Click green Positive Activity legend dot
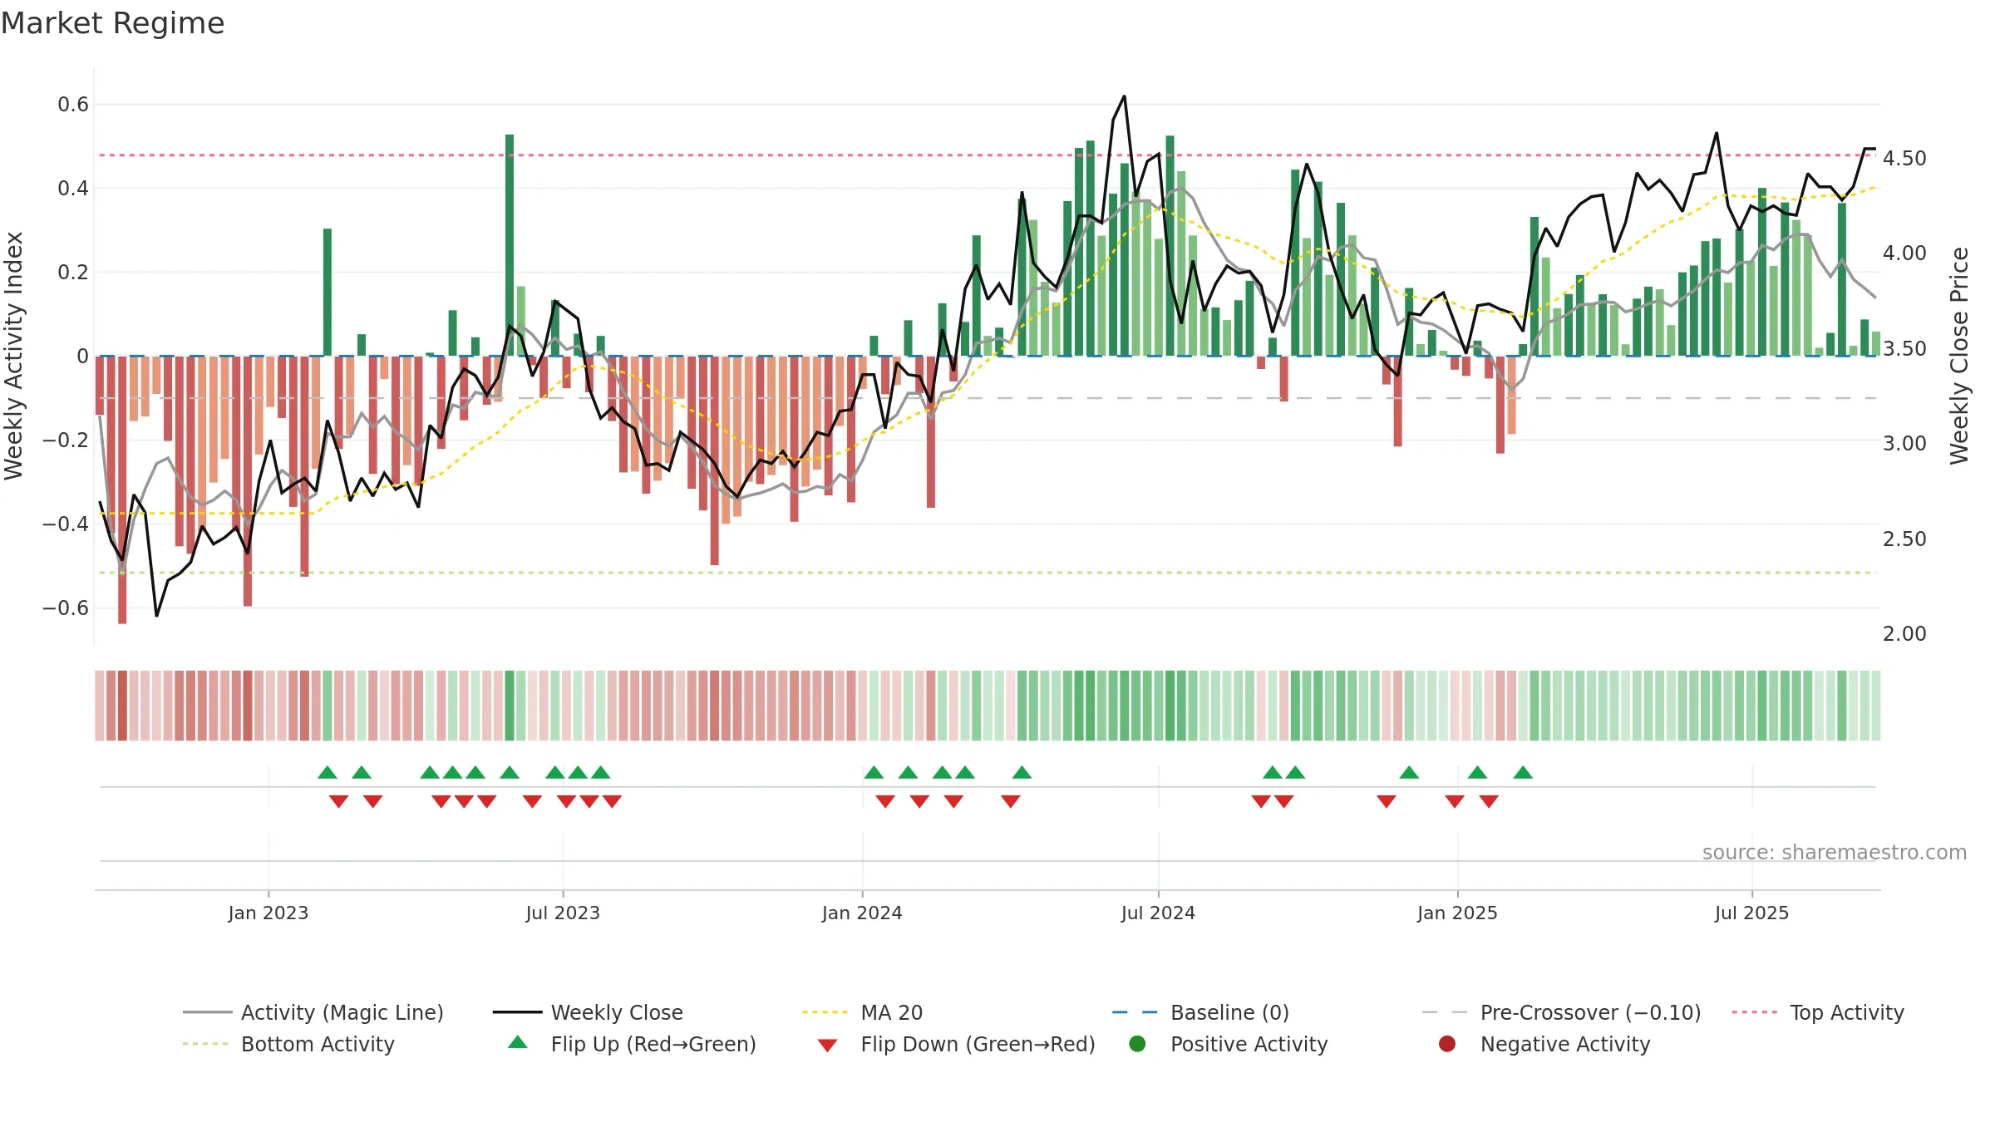This screenshot has height=1122, width=1995. point(1137,1043)
